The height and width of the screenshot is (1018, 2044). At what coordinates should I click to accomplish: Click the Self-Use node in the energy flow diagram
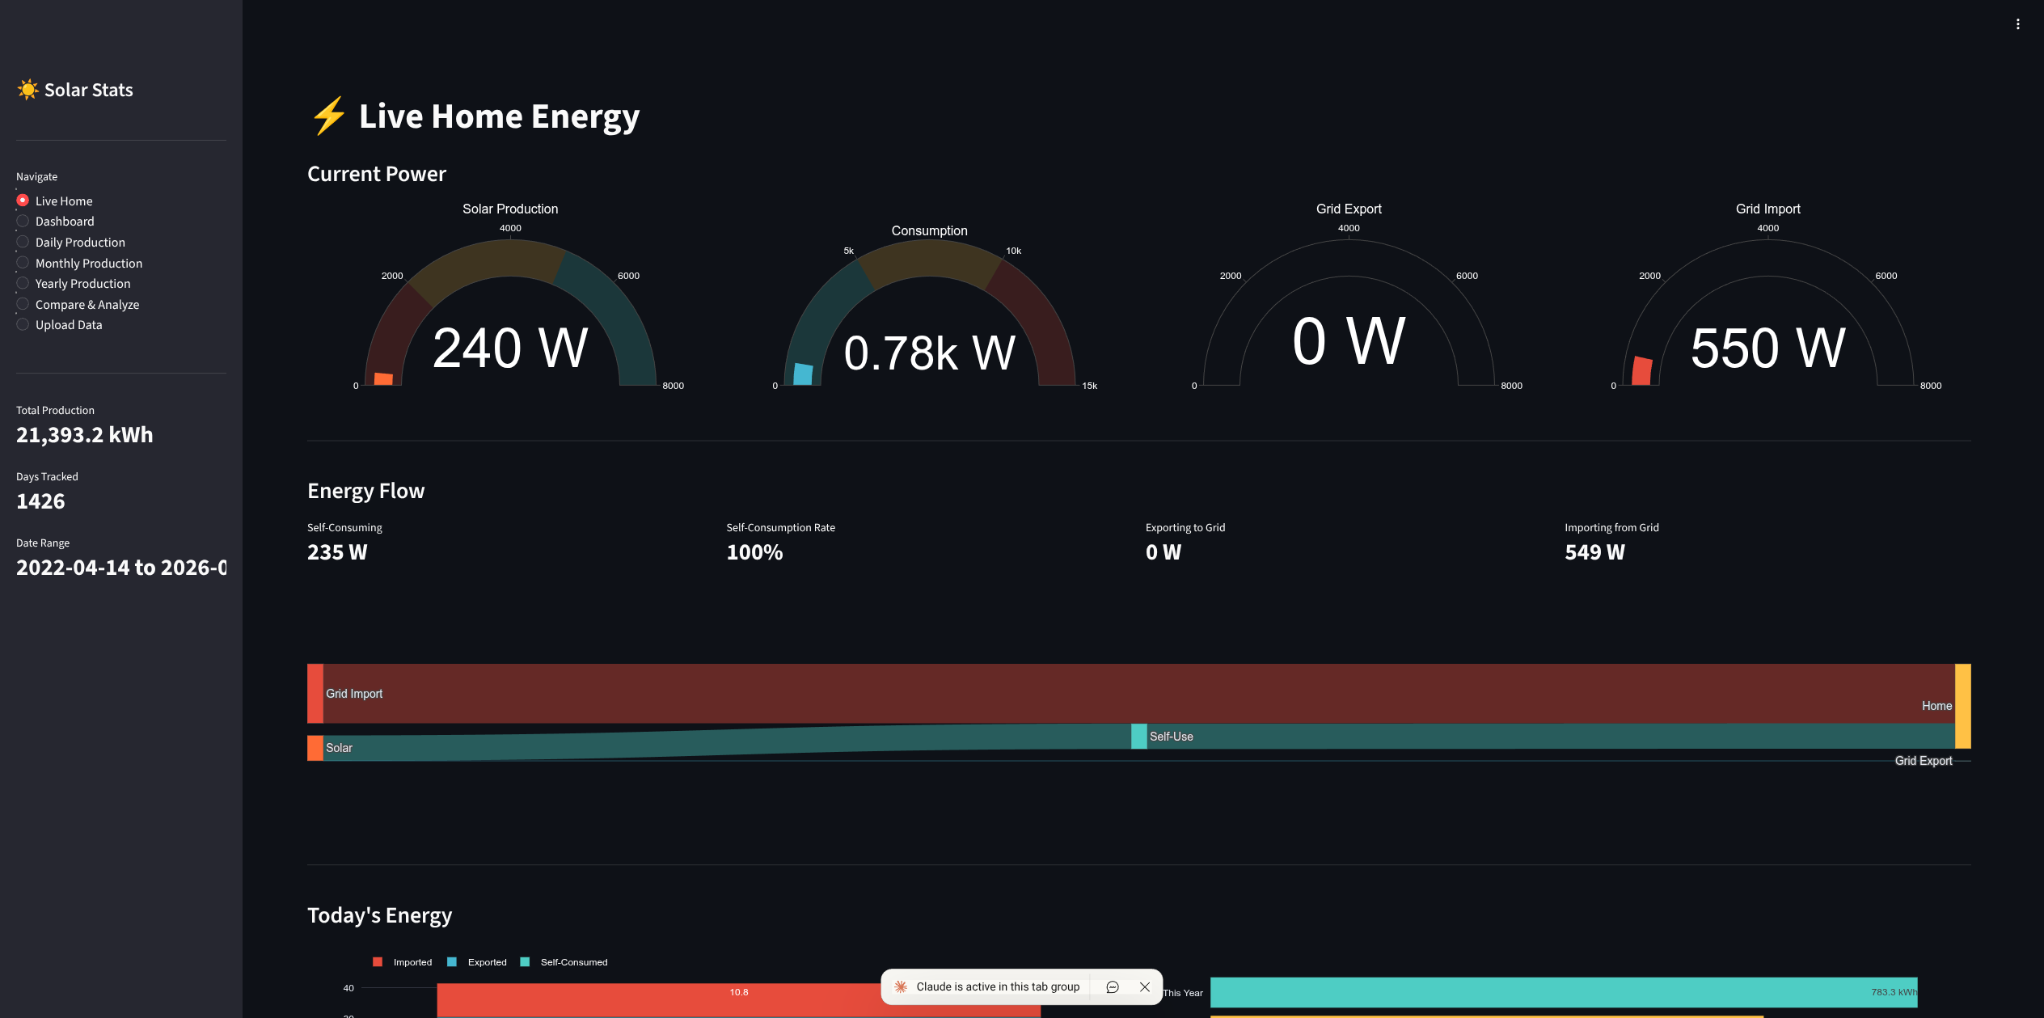(1138, 736)
